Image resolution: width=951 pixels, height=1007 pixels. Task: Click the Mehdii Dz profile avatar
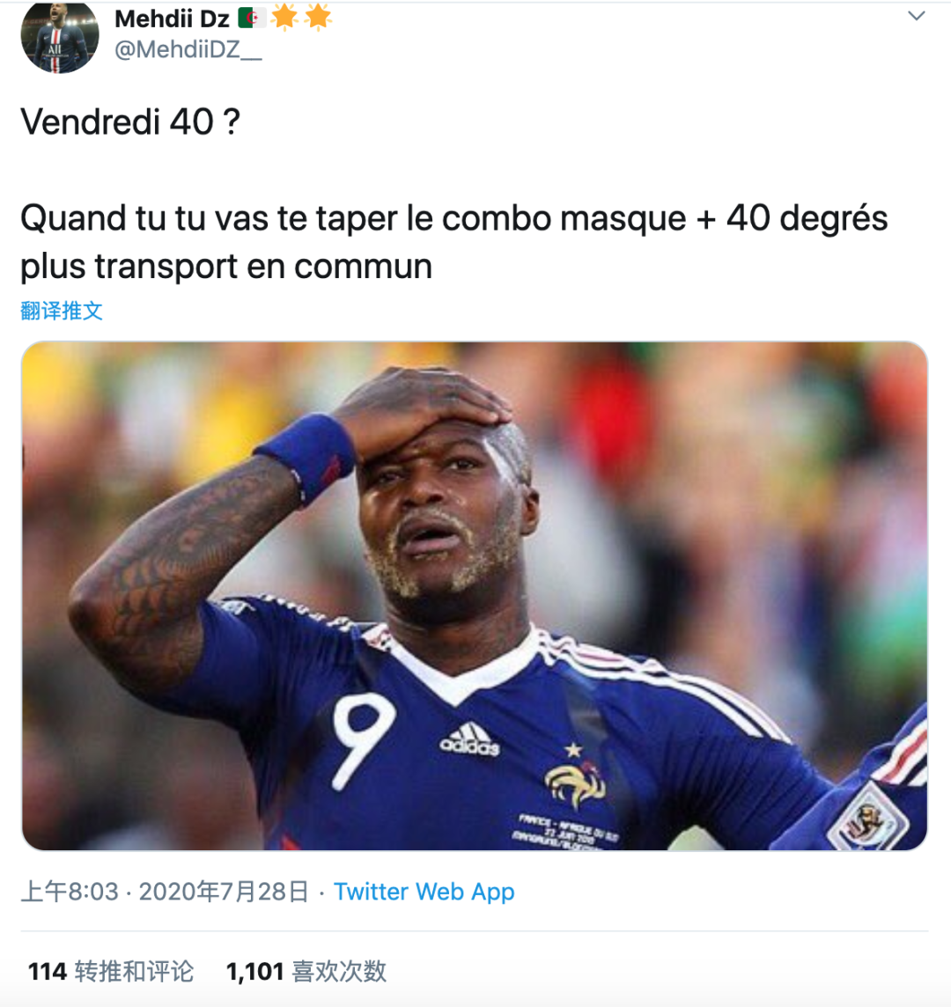point(60,35)
